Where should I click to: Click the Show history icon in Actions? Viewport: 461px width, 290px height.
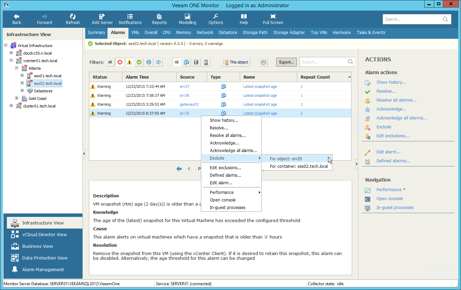pyautogui.click(x=368, y=82)
